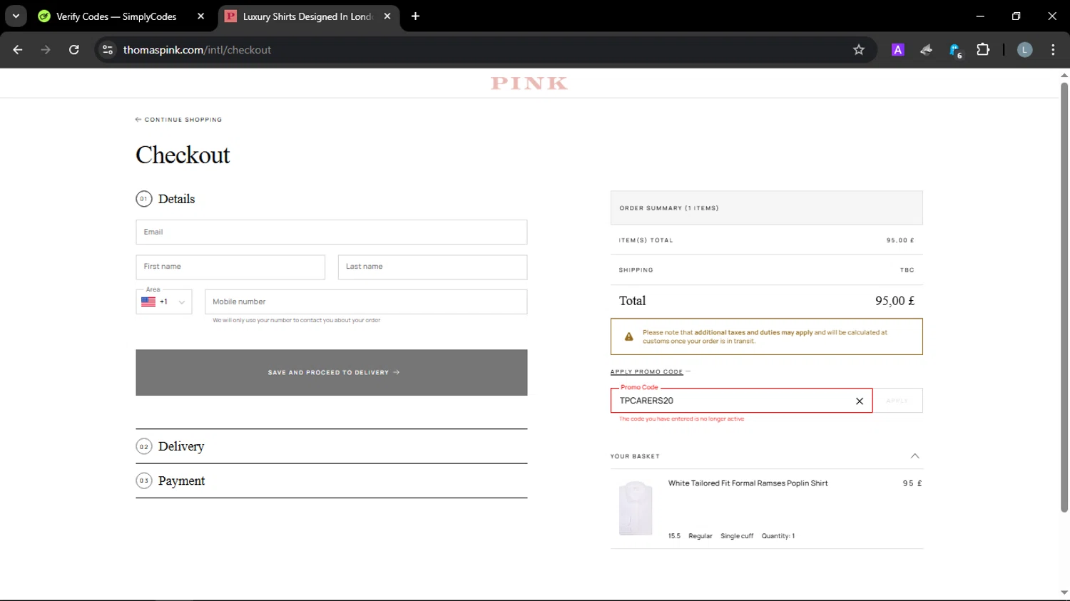Click the address bar URL
Viewport: 1070px width, 601px height.
coord(197,50)
